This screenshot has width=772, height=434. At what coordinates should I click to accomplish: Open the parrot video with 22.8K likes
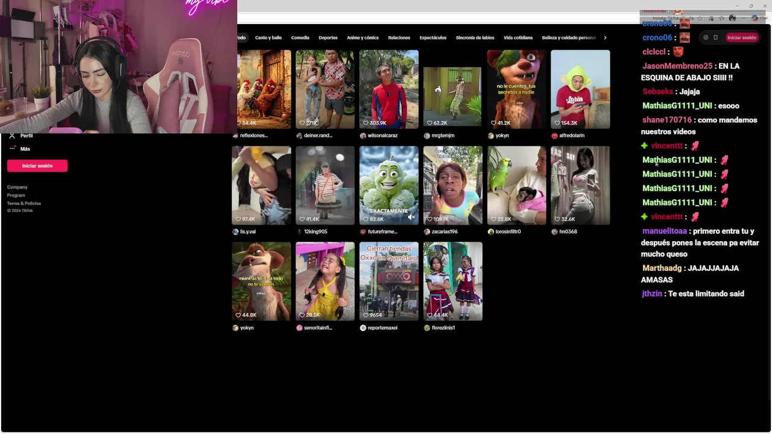coord(516,186)
